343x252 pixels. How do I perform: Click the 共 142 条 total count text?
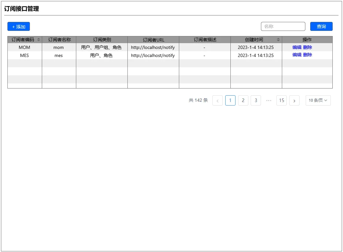coord(198,100)
